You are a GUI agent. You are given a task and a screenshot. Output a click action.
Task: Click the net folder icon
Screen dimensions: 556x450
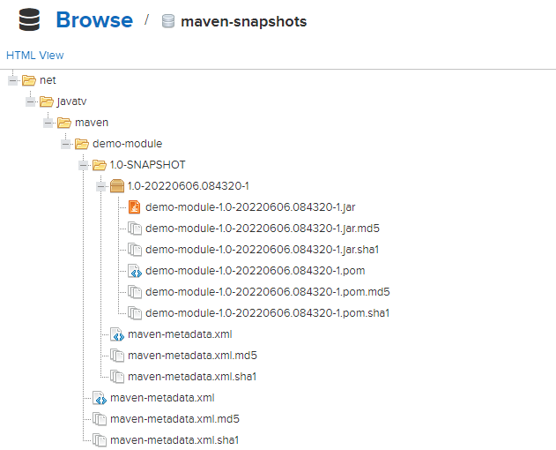click(29, 80)
